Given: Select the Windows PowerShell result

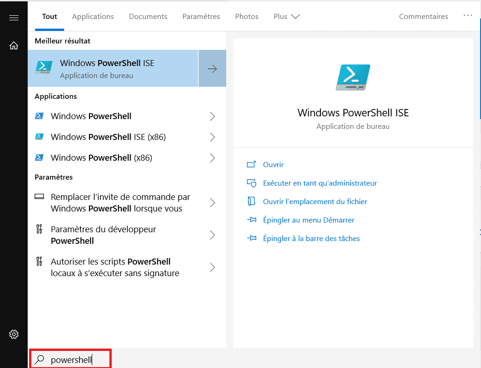Looking at the screenshot, I should 127,116.
